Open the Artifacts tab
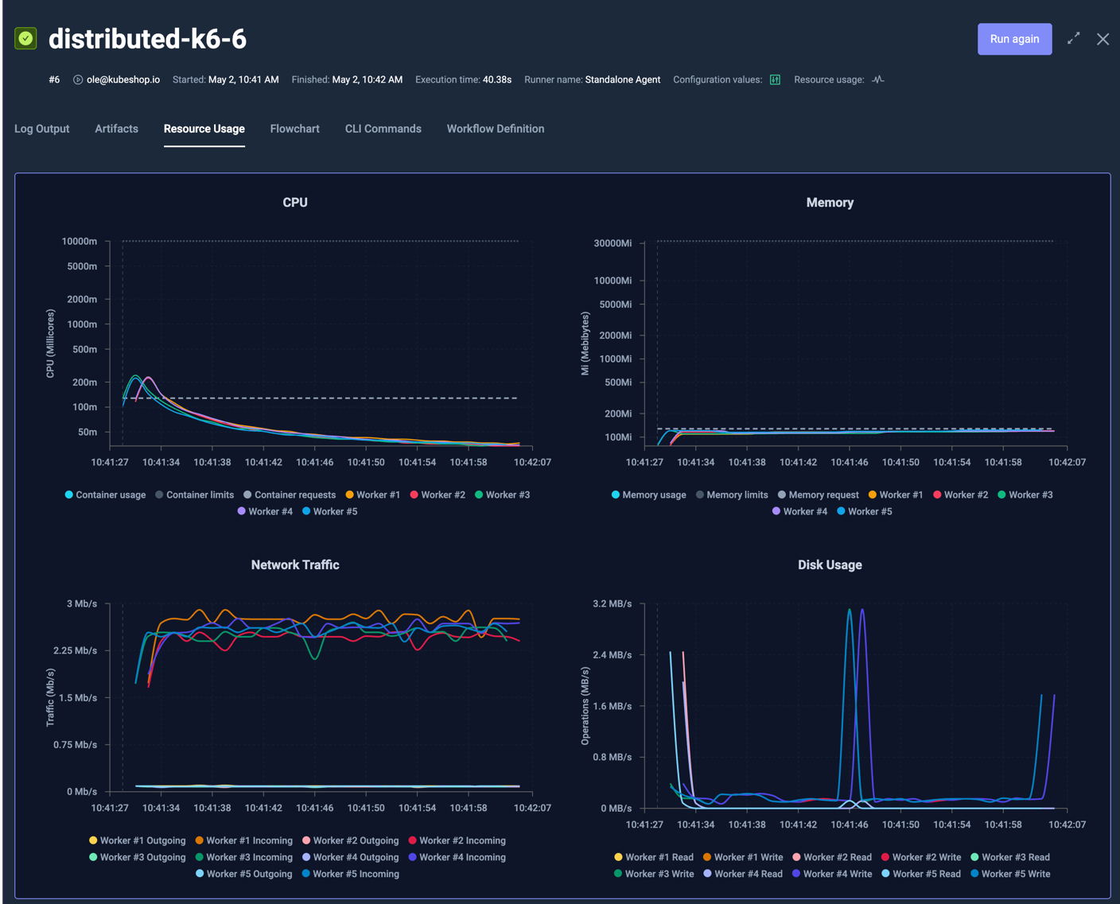 pos(116,128)
